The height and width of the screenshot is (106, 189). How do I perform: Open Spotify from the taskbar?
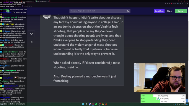pos(96,104)
